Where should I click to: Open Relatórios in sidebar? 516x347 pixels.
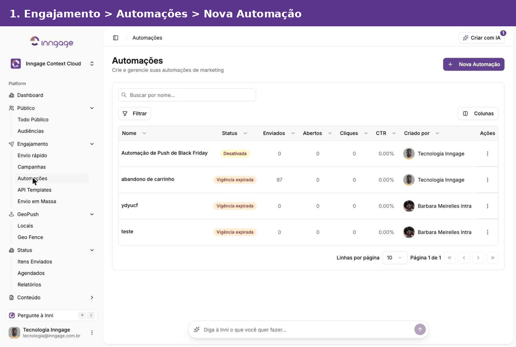coord(29,285)
